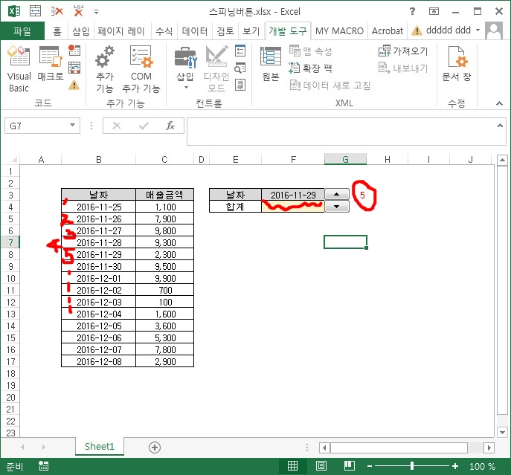Switch to Data tab
This screenshot has height=475, width=511.
[x=195, y=31]
